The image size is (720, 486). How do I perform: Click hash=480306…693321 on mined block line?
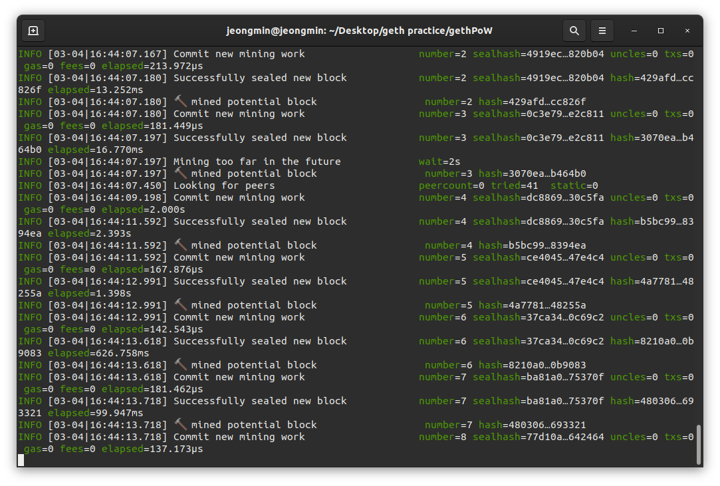pyautogui.click(x=533, y=425)
